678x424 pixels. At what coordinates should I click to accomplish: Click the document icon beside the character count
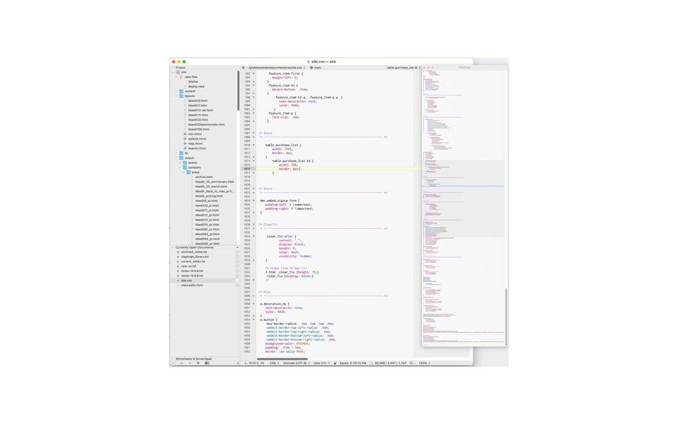pyautogui.click(x=371, y=363)
